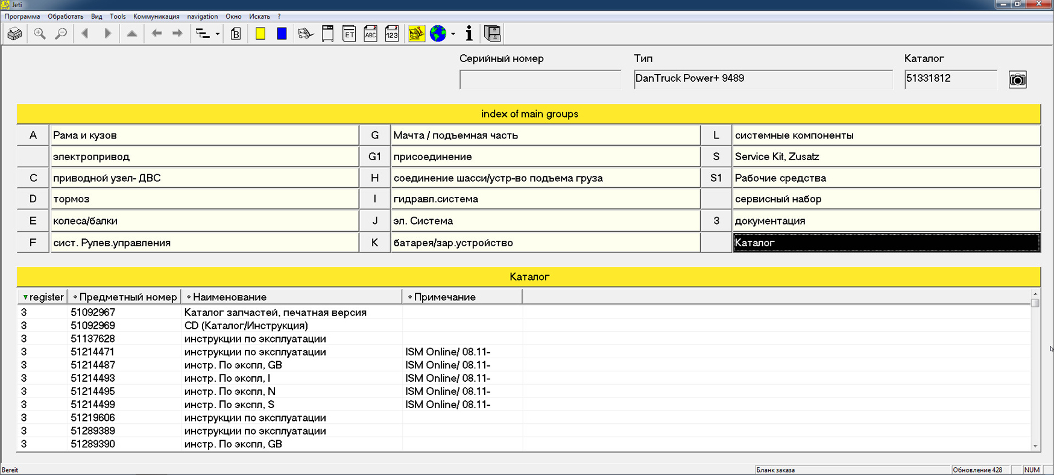Open the Искать menu
1054x475 pixels.
coord(259,16)
